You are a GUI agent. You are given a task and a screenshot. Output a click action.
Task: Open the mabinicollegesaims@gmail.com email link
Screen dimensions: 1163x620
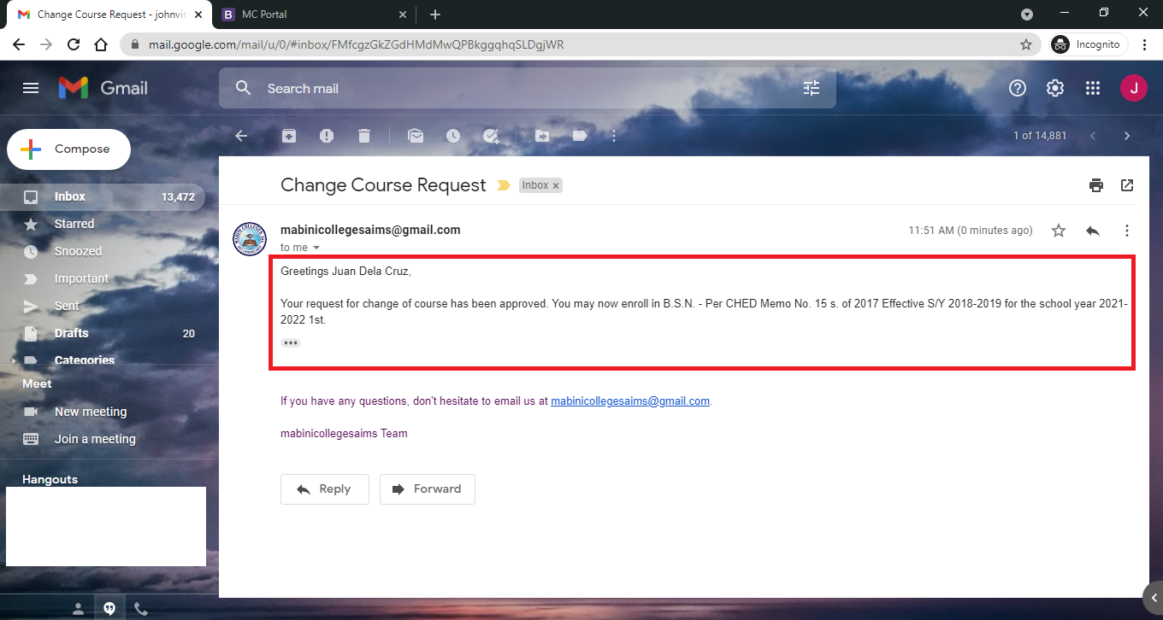click(629, 401)
